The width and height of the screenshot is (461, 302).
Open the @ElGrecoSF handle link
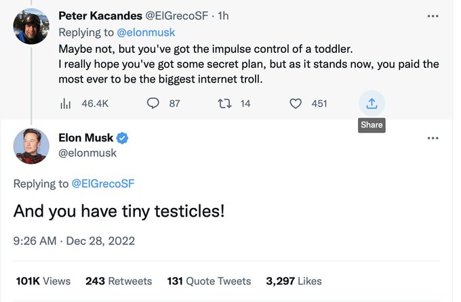pyautogui.click(x=172, y=15)
